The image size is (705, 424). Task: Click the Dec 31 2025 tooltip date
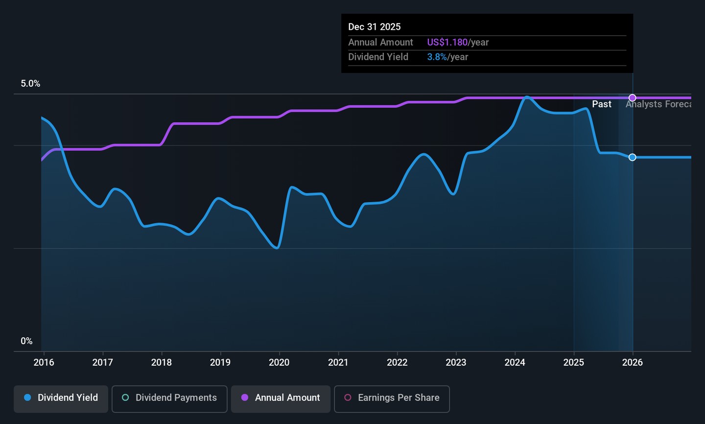point(374,27)
